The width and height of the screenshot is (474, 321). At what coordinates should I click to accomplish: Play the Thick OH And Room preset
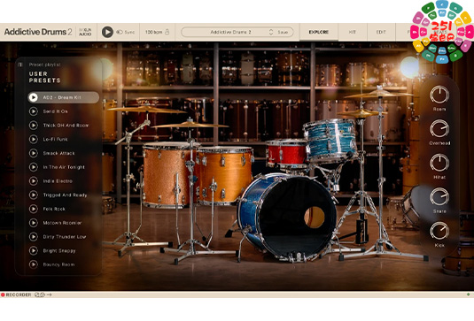pos(34,126)
